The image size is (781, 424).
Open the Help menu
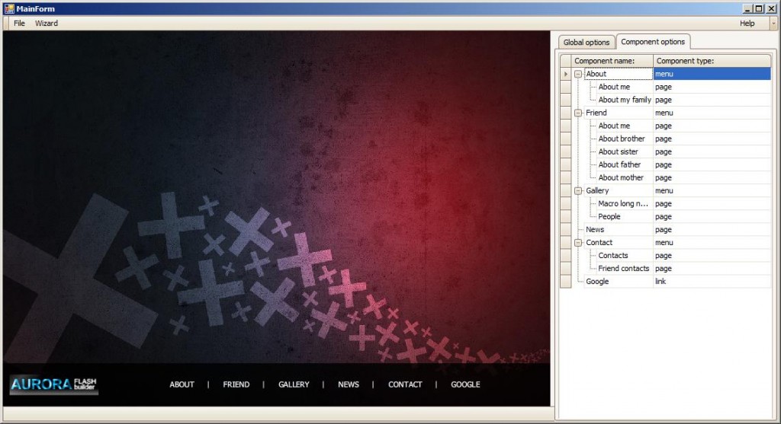[x=747, y=24]
